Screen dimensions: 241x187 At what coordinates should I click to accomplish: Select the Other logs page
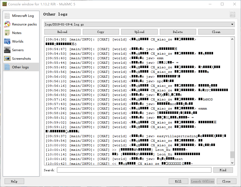(x=21, y=67)
